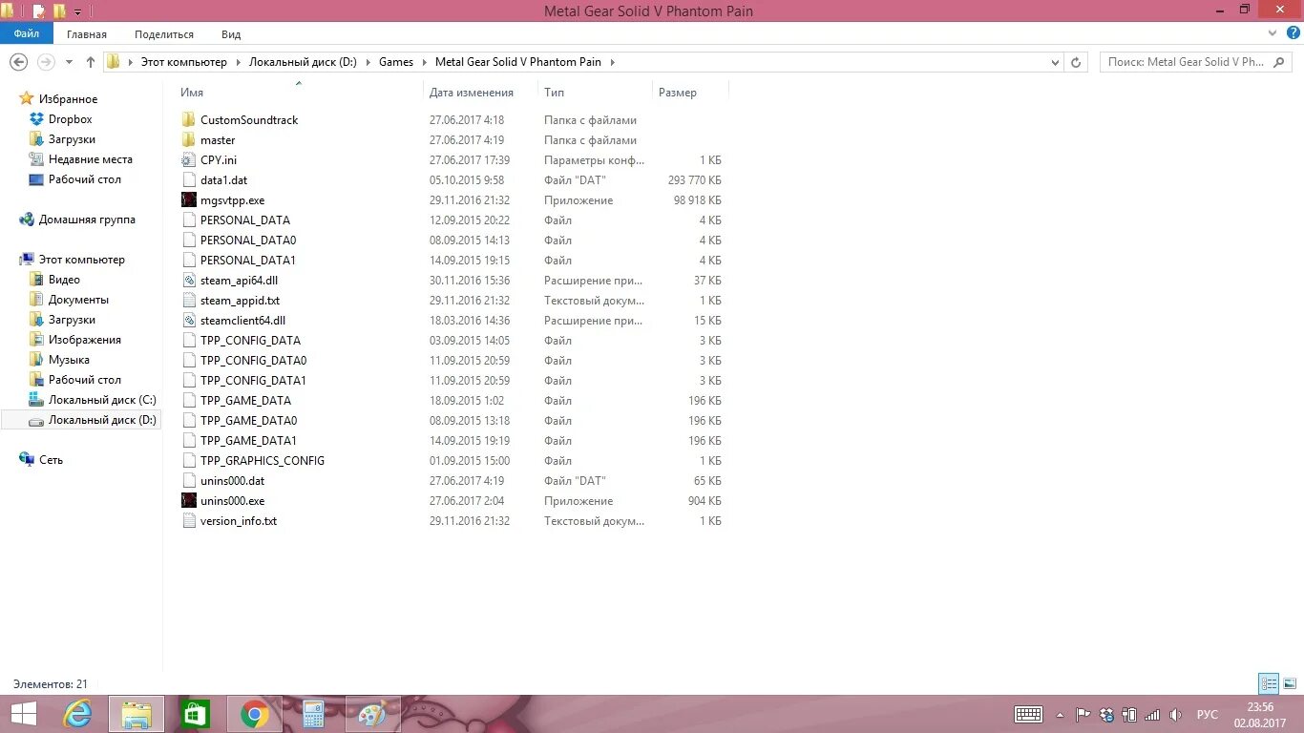
Task: Click the steam_appid.txt file icon
Action: [189, 301]
